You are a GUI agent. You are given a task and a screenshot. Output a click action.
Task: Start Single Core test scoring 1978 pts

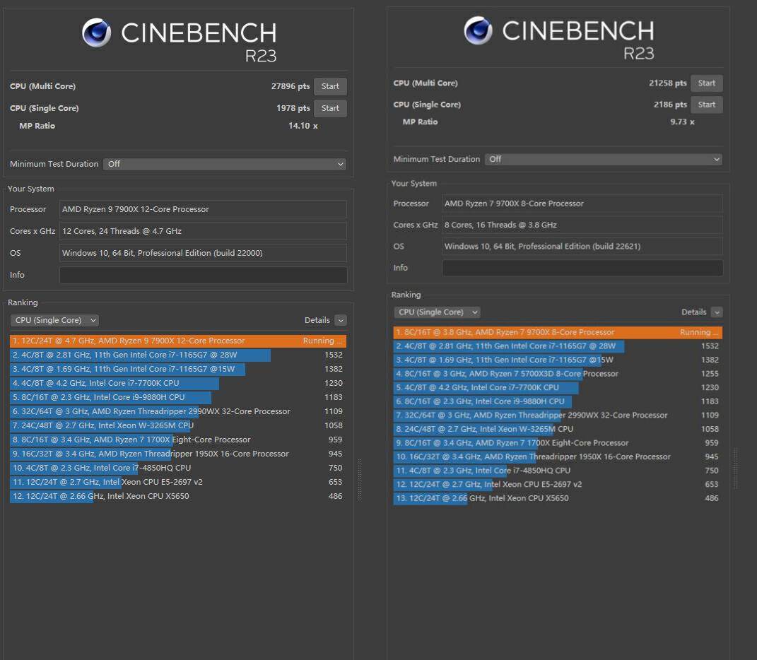(330, 108)
